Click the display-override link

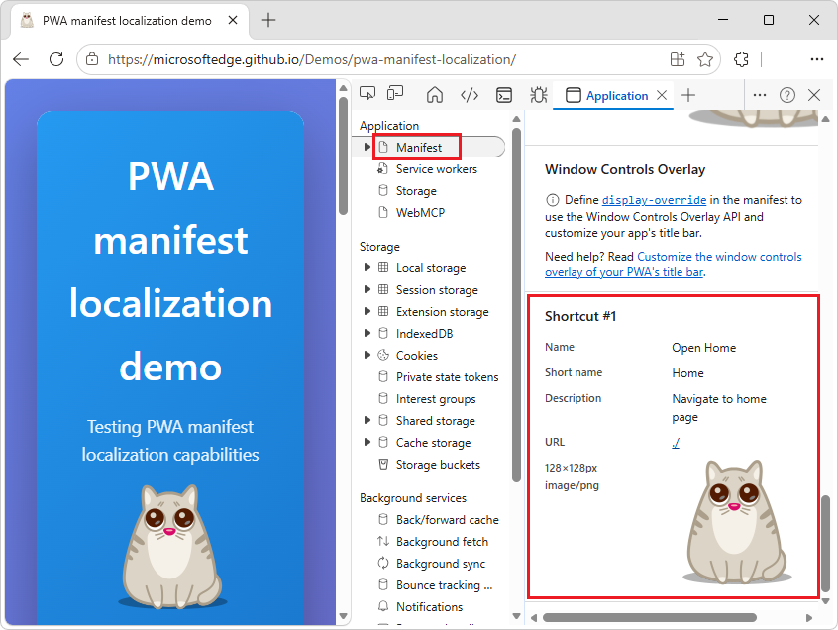click(x=654, y=200)
